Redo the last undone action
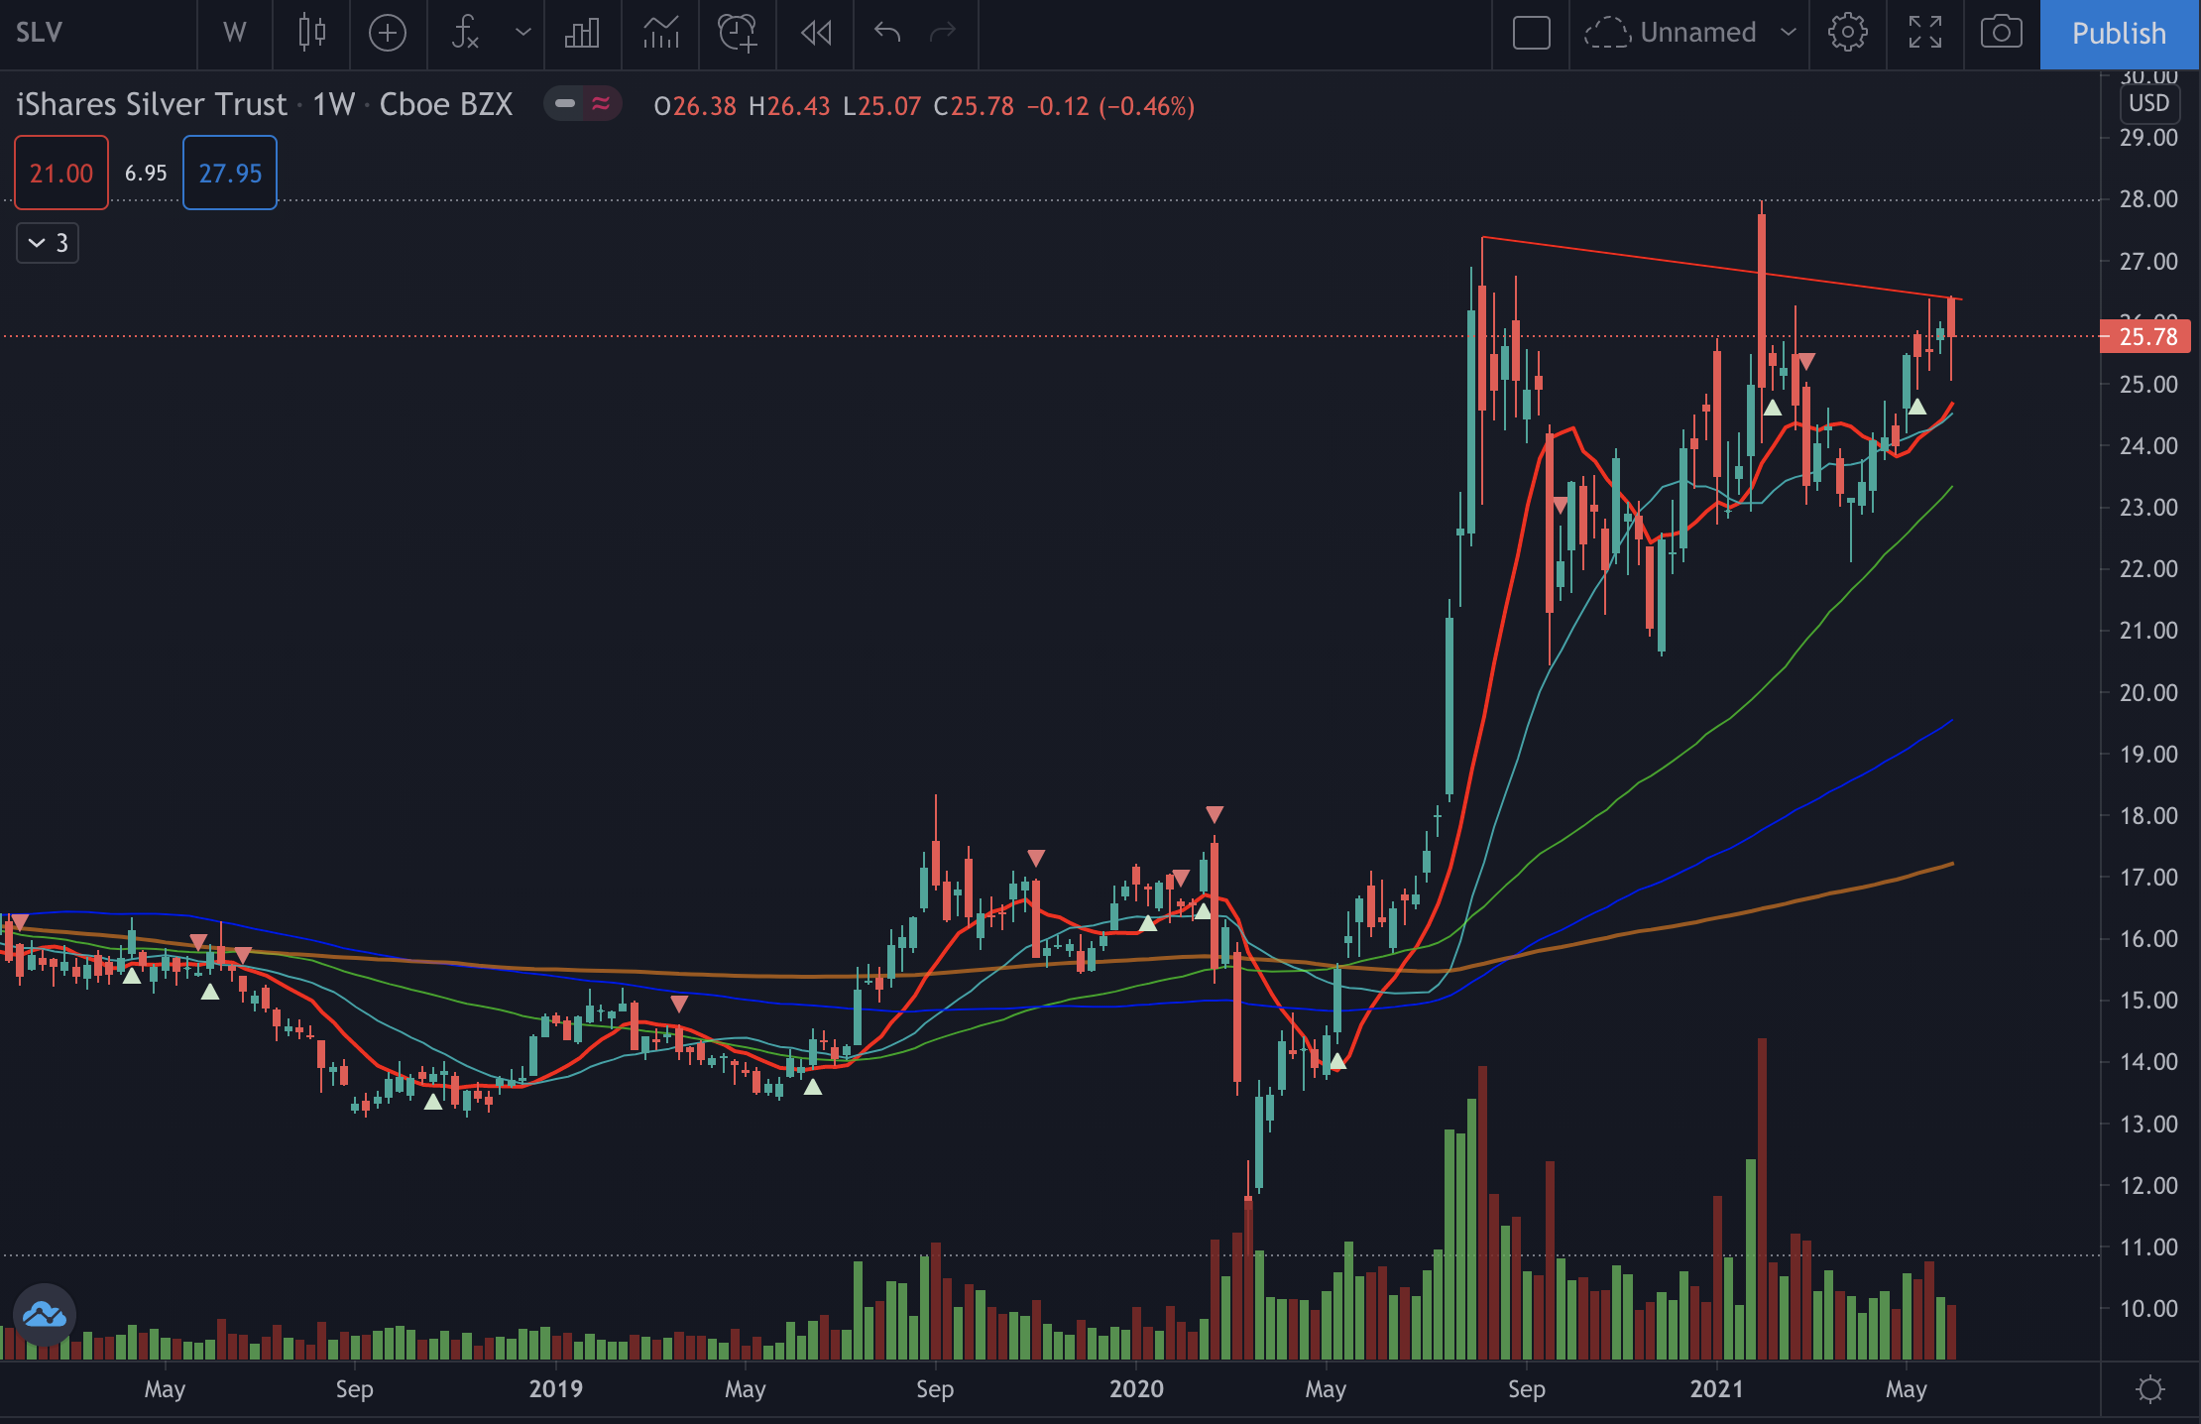The image size is (2201, 1424). (x=943, y=33)
